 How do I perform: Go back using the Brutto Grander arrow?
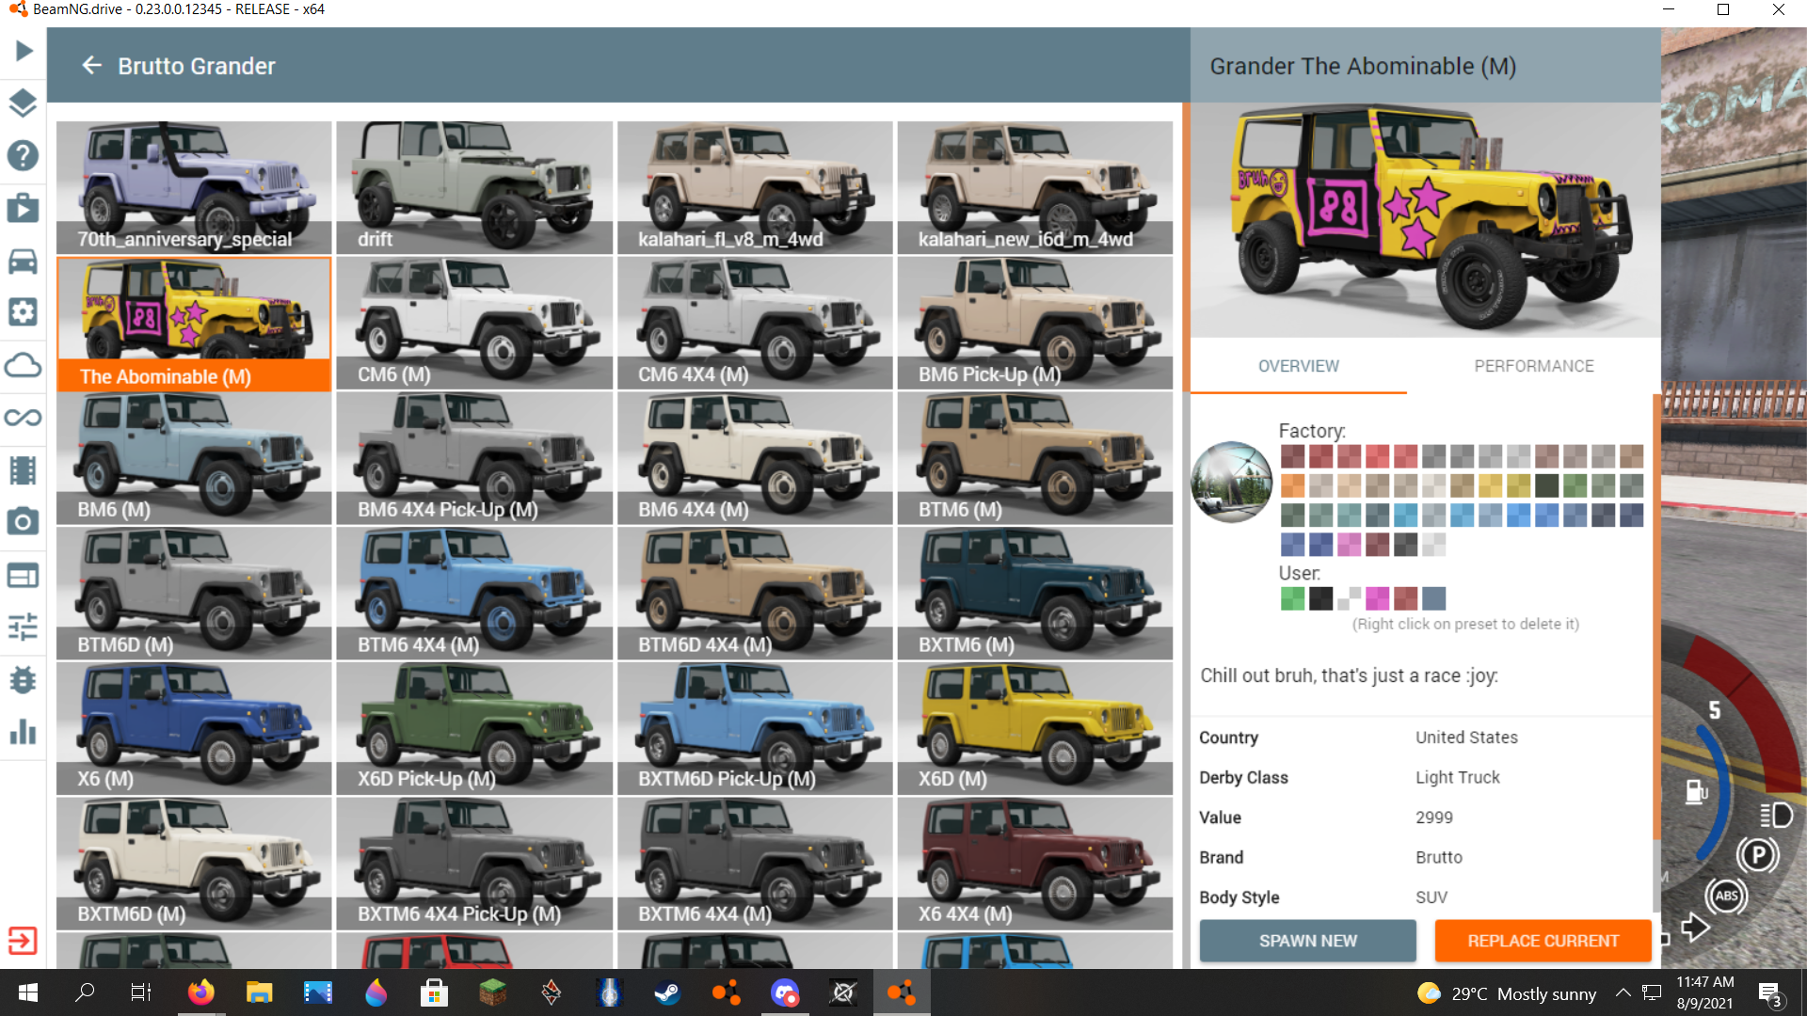point(91,66)
